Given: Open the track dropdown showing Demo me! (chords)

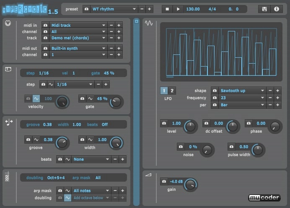Looking at the screenshot, I should [x=78, y=38].
